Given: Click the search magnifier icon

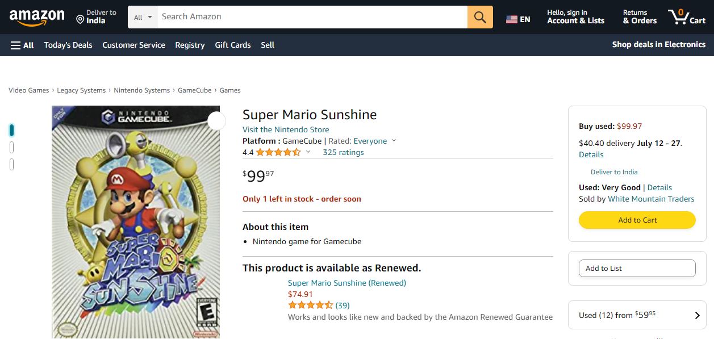Looking at the screenshot, I should [x=479, y=17].
